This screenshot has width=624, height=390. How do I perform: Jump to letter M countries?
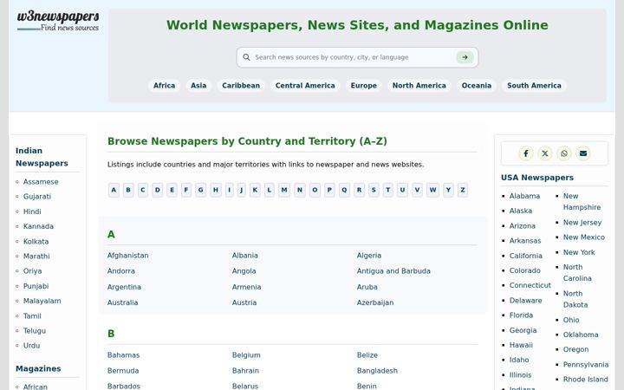pyautogui.click(x=284, y=190)
